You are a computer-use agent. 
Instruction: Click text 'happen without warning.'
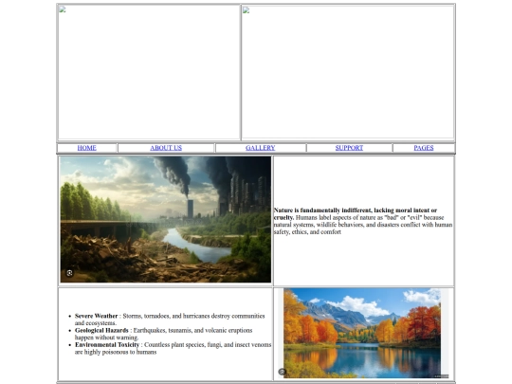pos(106,338)
